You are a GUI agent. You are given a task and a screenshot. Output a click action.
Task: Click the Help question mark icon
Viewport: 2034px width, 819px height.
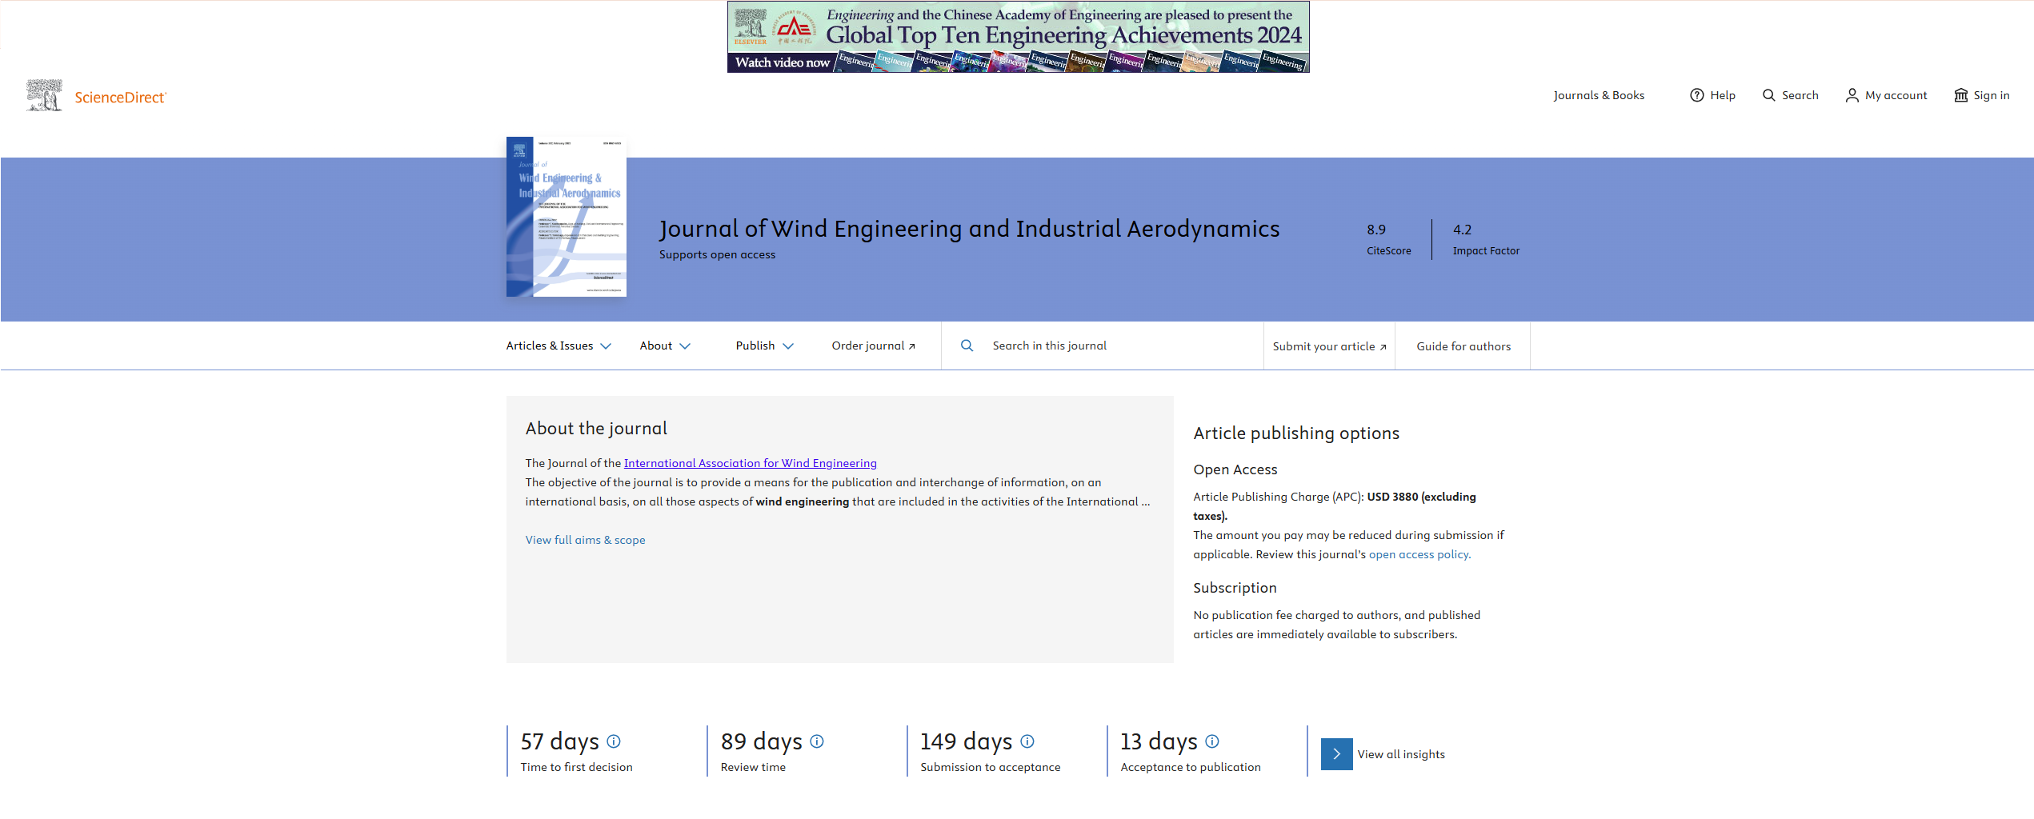(1696, 95)
